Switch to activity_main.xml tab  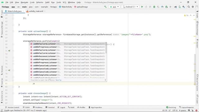click(36, 11)
